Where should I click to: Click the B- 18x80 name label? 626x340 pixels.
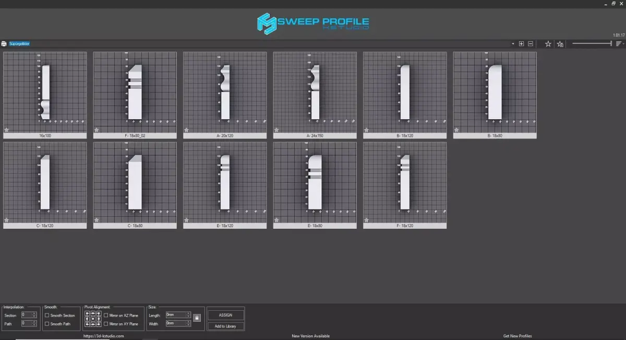click(495, 136)
